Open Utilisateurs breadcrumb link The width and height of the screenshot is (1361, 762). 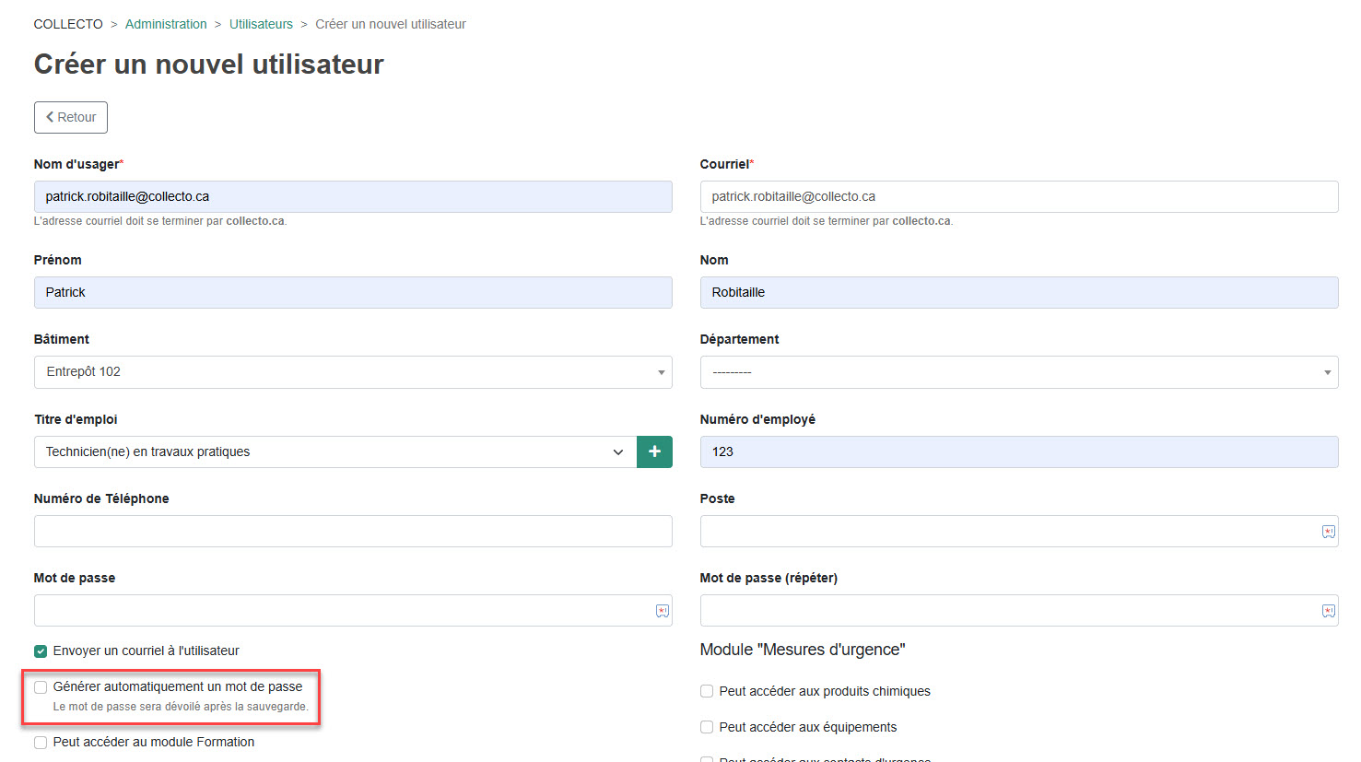(261, 24)
